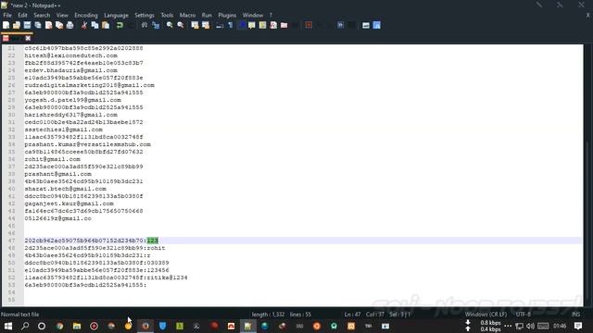Toggle the Function List panel icon
Screen dimensions: 593x333
point(273,25)
